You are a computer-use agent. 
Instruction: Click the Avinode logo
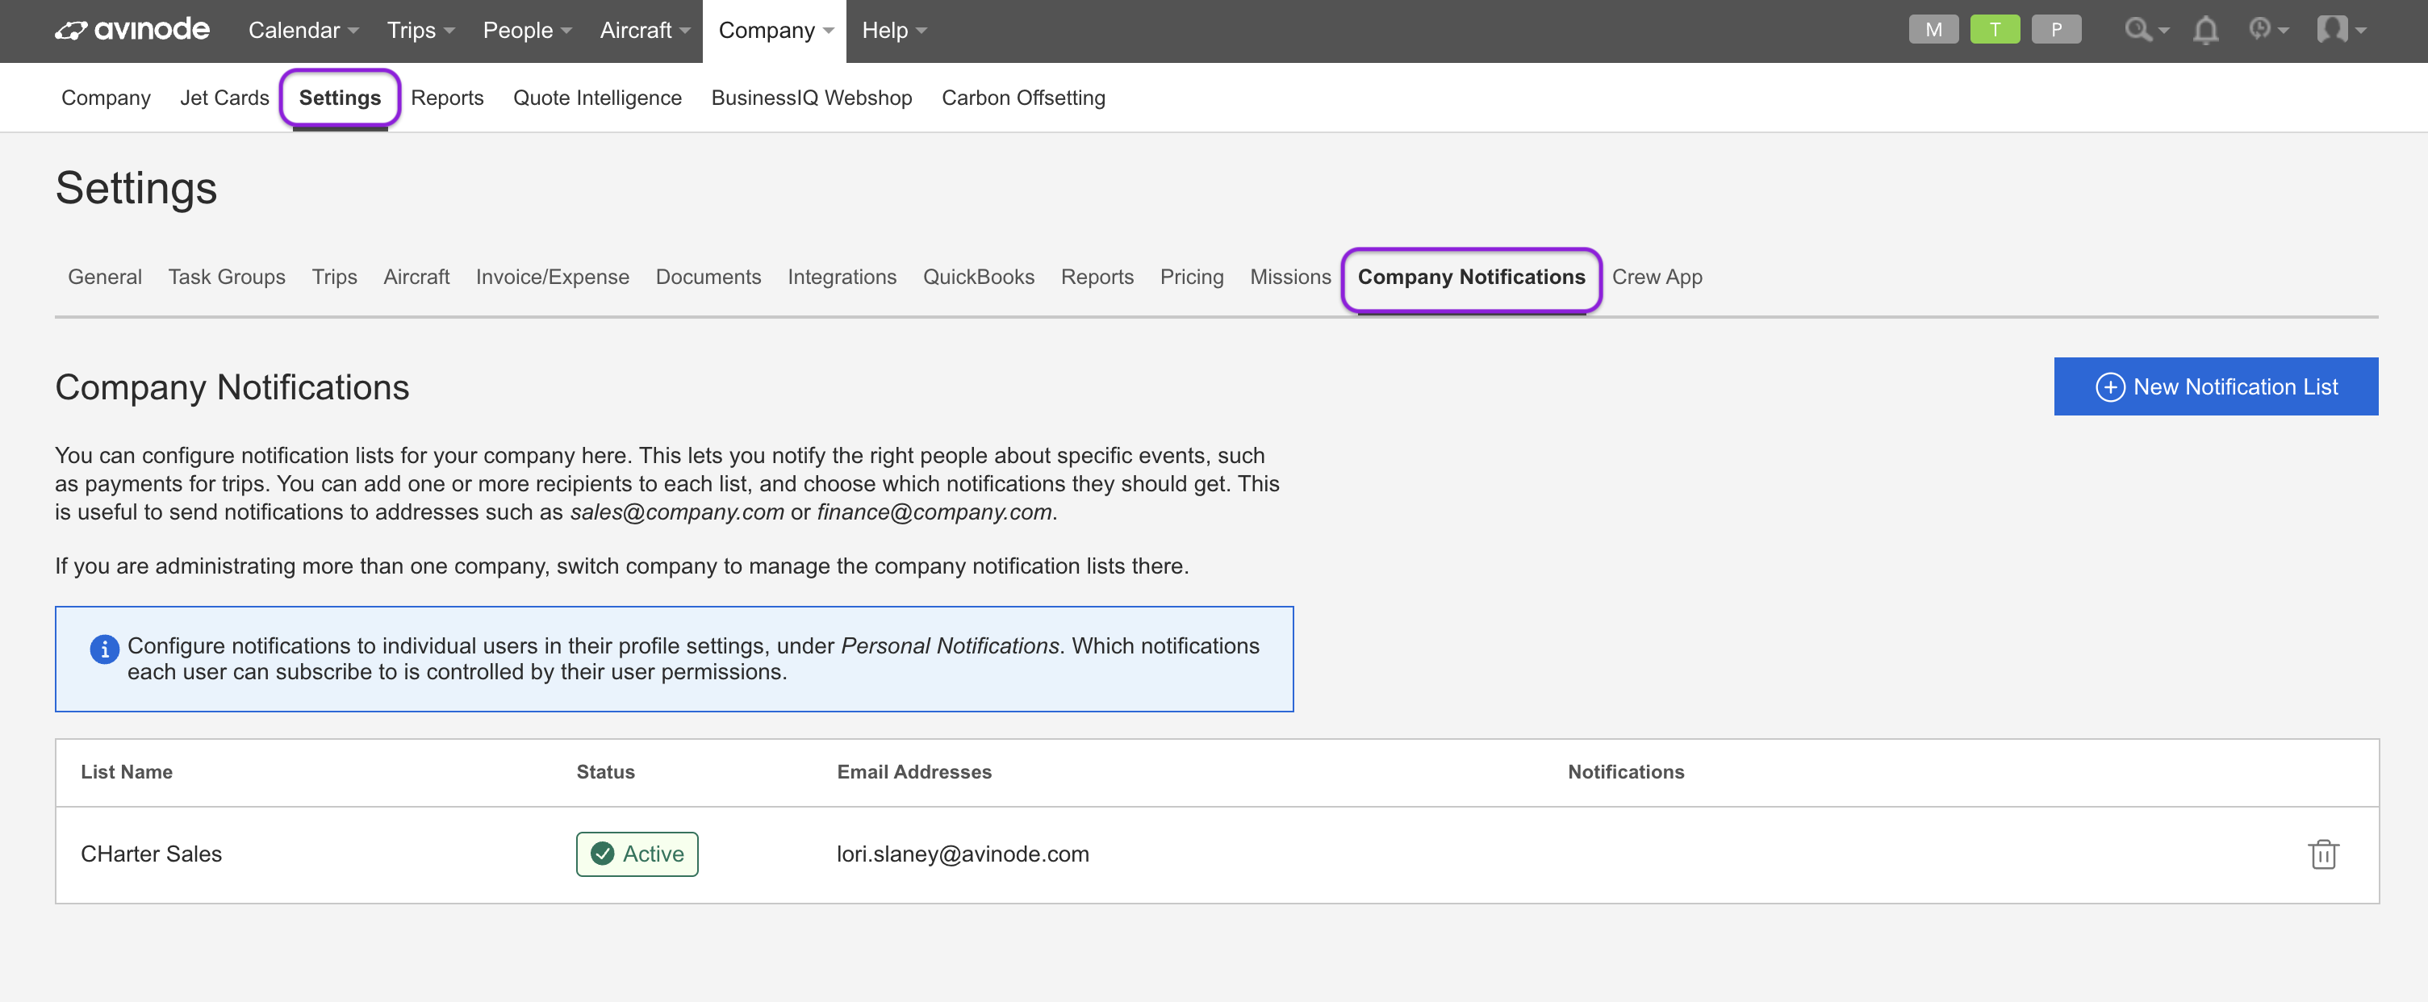click(132, 30)
